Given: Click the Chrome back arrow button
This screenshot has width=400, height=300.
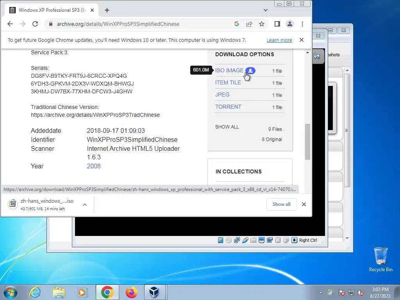Looking at the screenshot, I should coord(10,24).
